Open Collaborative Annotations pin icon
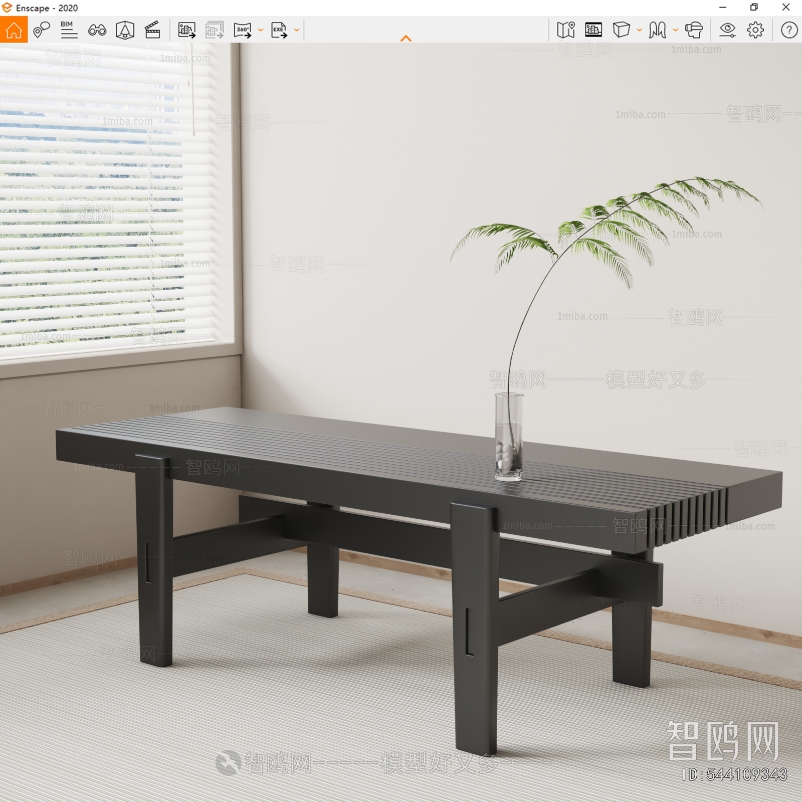The width and height of the screenshot is (802, 802). [42, 30]
